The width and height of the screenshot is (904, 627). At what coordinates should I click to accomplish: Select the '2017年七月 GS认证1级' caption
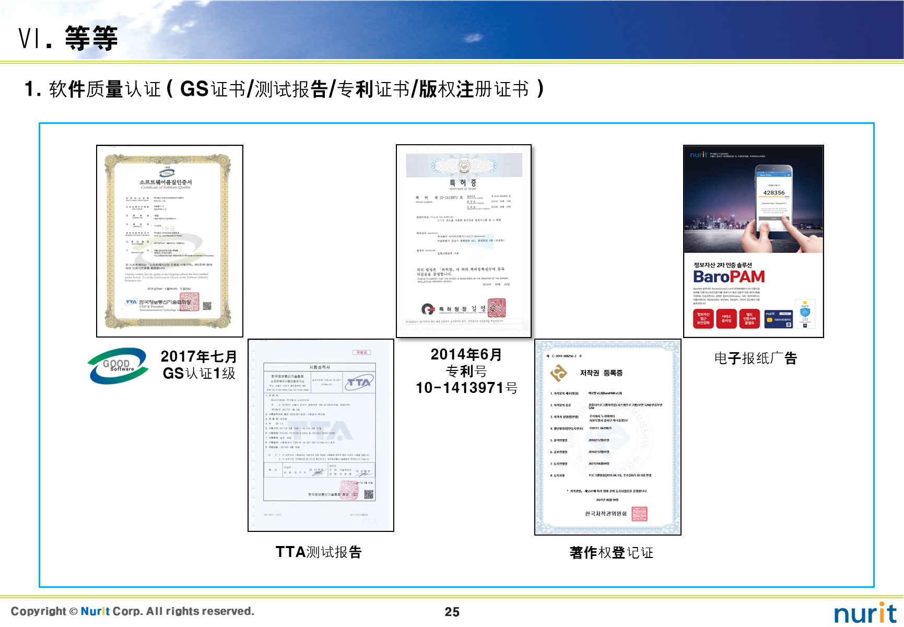tap(199, 365)
